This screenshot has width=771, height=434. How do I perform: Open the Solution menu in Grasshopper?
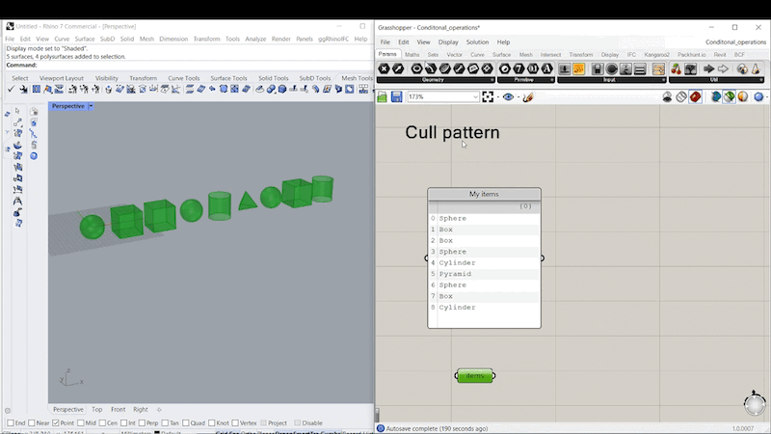coord(477,42)
